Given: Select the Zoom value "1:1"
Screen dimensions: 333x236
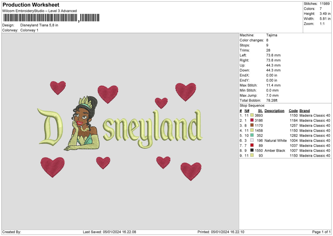Looking at the screenshot, I should coord(322,24).
